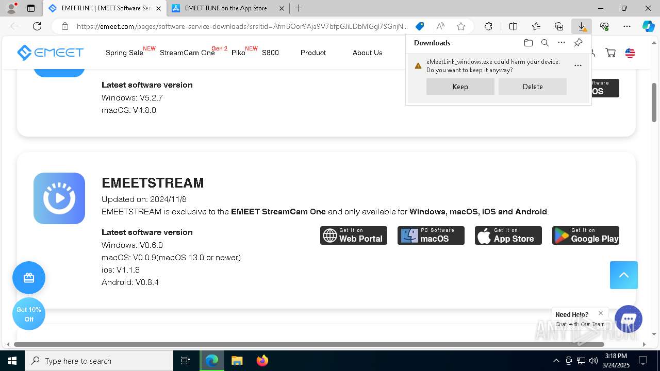Open tab actions menu icon

[x=31, y=8]
